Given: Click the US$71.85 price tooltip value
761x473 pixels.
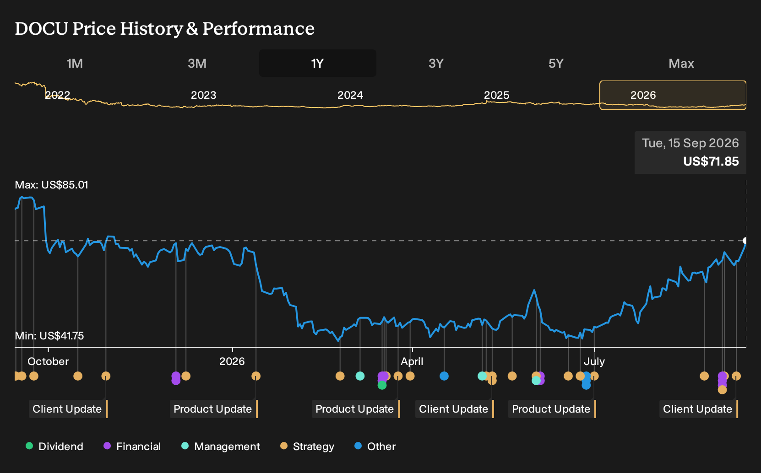Looking at the screenshot, I should [x=711, y=161].
